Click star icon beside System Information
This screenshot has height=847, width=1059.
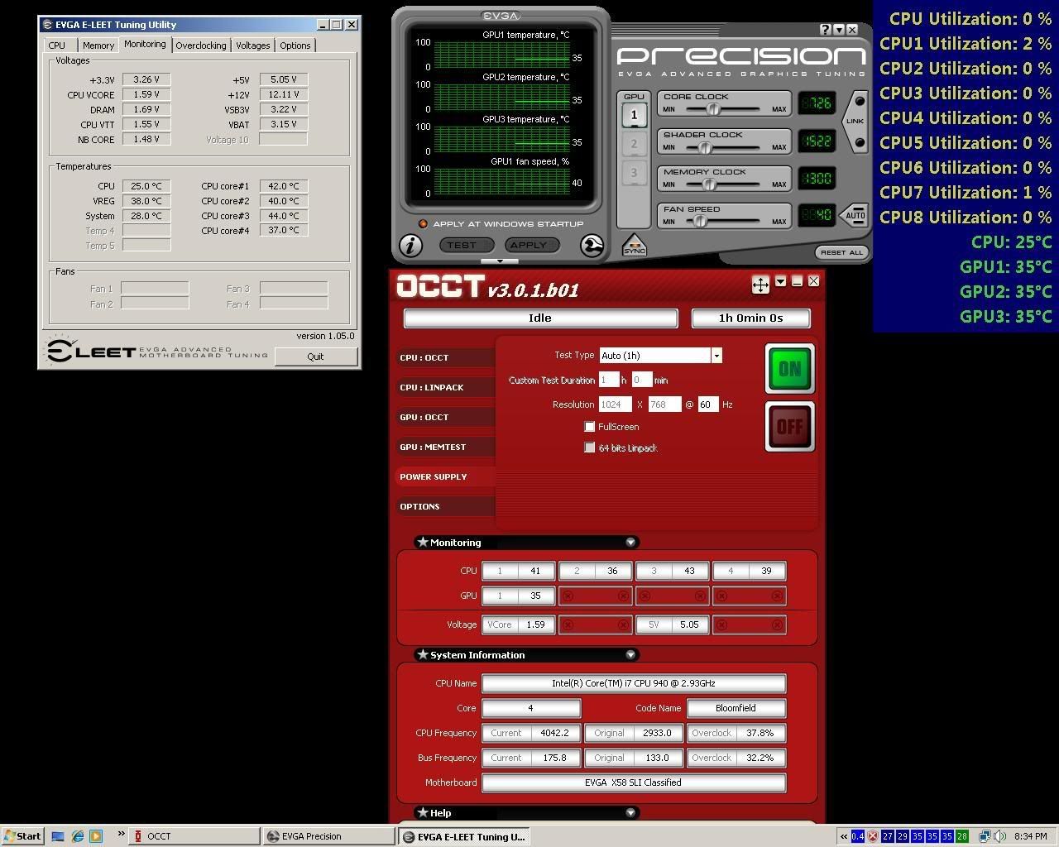pyautogui.click(x=423, y=654)
